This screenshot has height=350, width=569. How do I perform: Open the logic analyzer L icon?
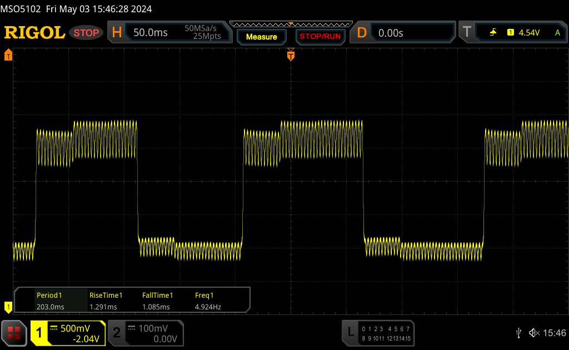351,332
